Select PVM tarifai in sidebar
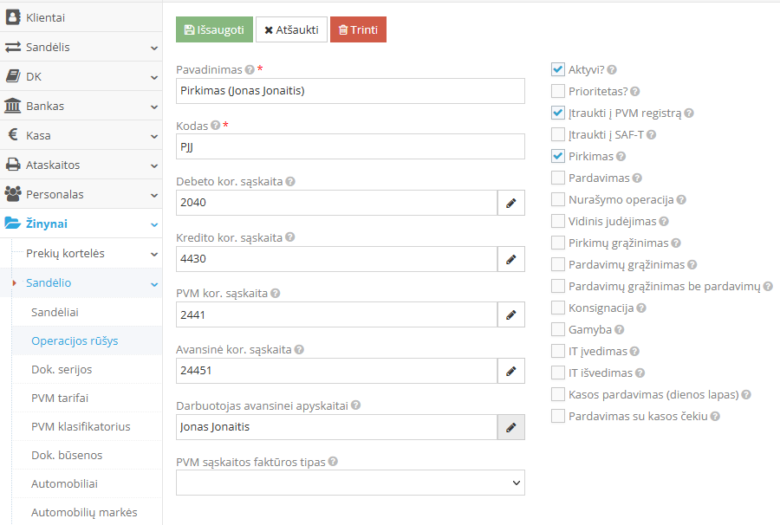 point(60,398)
